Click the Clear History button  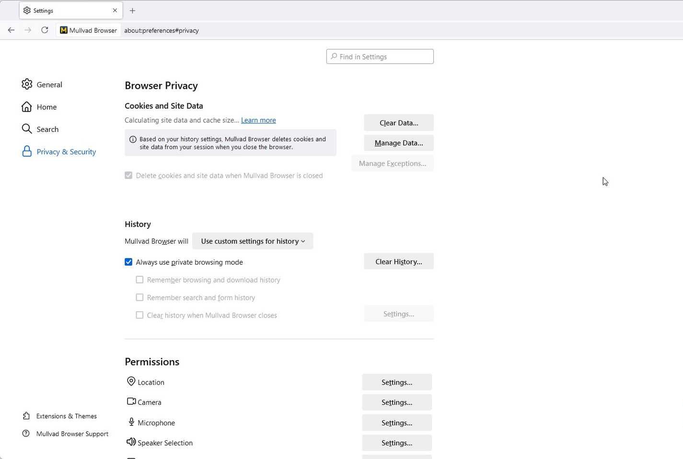[x=398, y=262]
